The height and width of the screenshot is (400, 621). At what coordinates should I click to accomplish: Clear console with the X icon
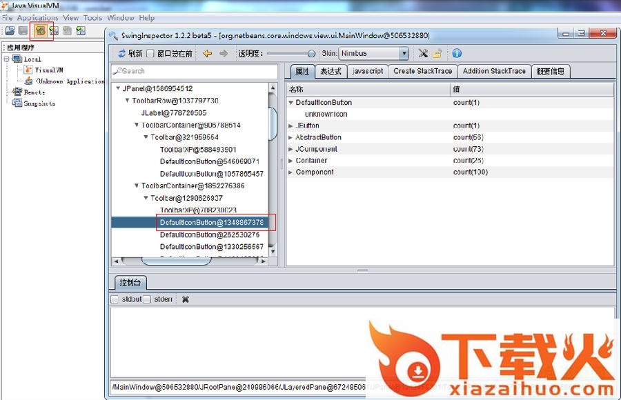tap(185, 299)
